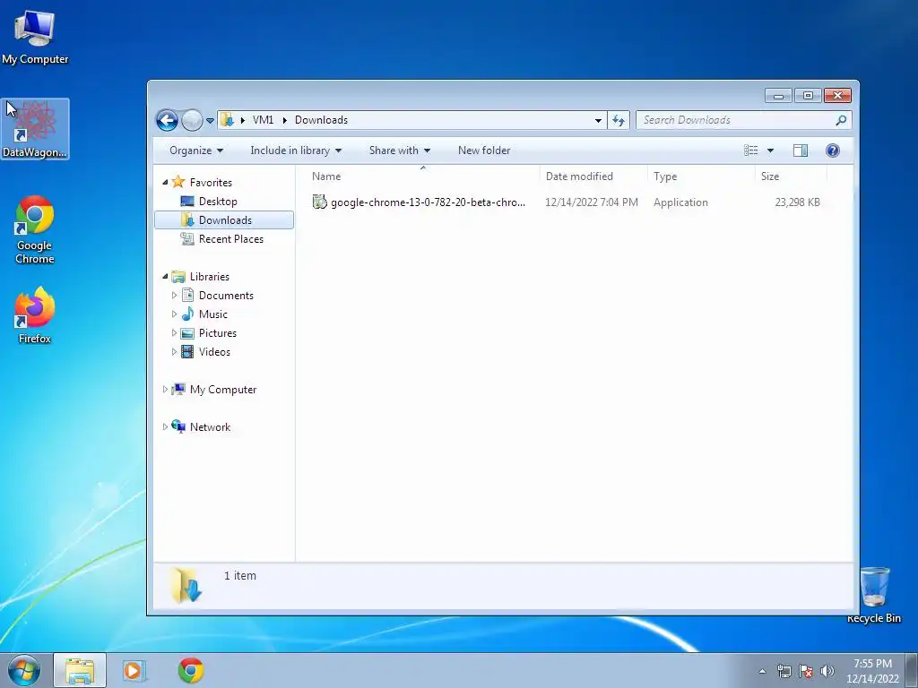
Task: Expand My Computer tree node arrow
Action: pyautogui.click(x=165, y=389)
